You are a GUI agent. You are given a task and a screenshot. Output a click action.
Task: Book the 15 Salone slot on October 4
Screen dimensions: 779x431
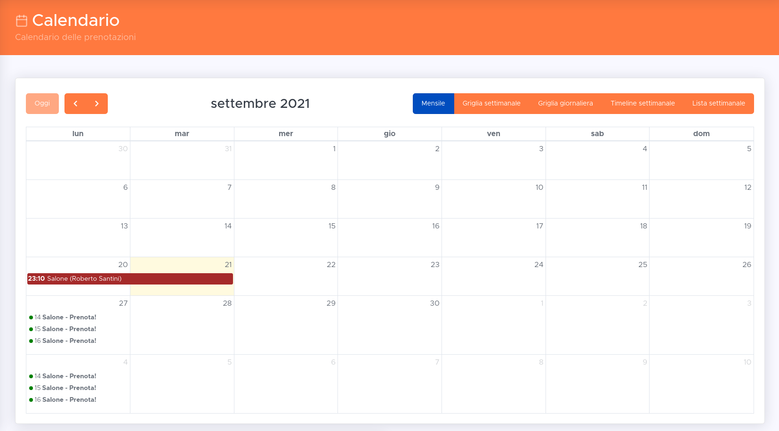click(65, 388)
